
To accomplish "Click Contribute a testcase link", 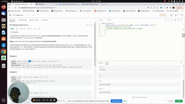I will (x=140, y=97).
